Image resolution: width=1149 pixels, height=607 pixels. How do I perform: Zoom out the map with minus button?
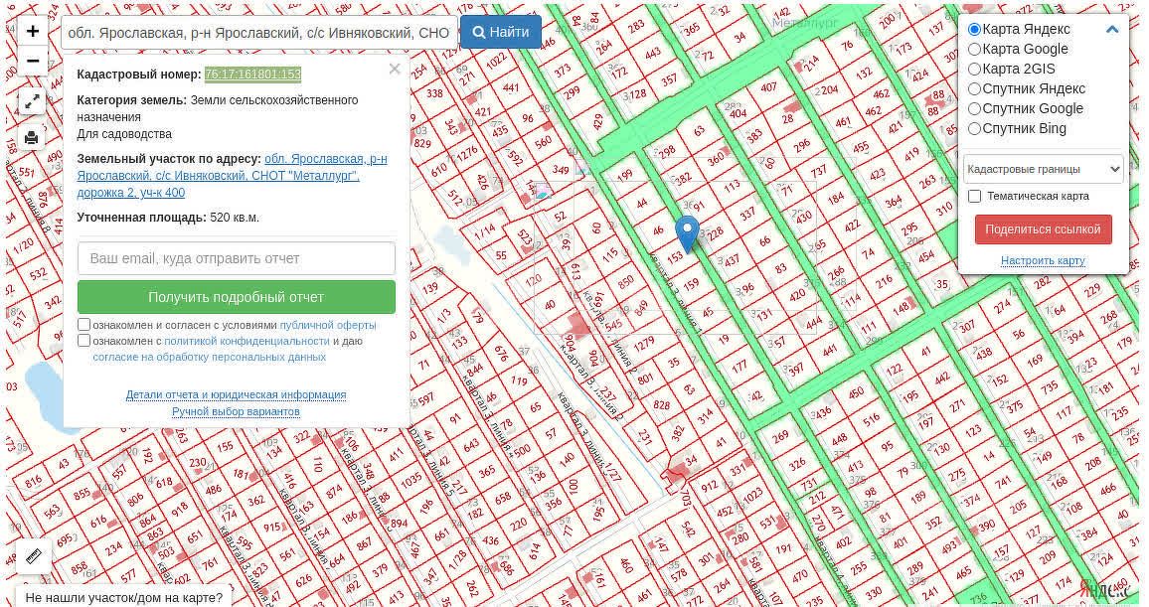[32, 62]
